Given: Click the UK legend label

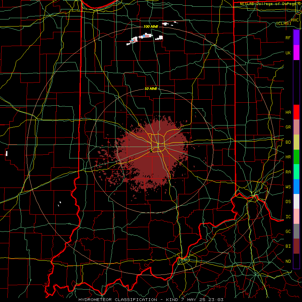Looking at the screenshot, I should (288, 53).
